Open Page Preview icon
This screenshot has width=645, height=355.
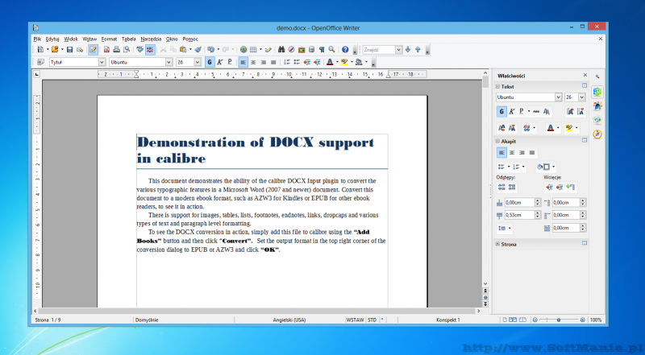[127, 50]
